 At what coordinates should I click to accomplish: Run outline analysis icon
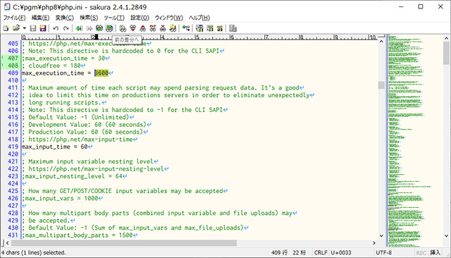coord(186,28)
